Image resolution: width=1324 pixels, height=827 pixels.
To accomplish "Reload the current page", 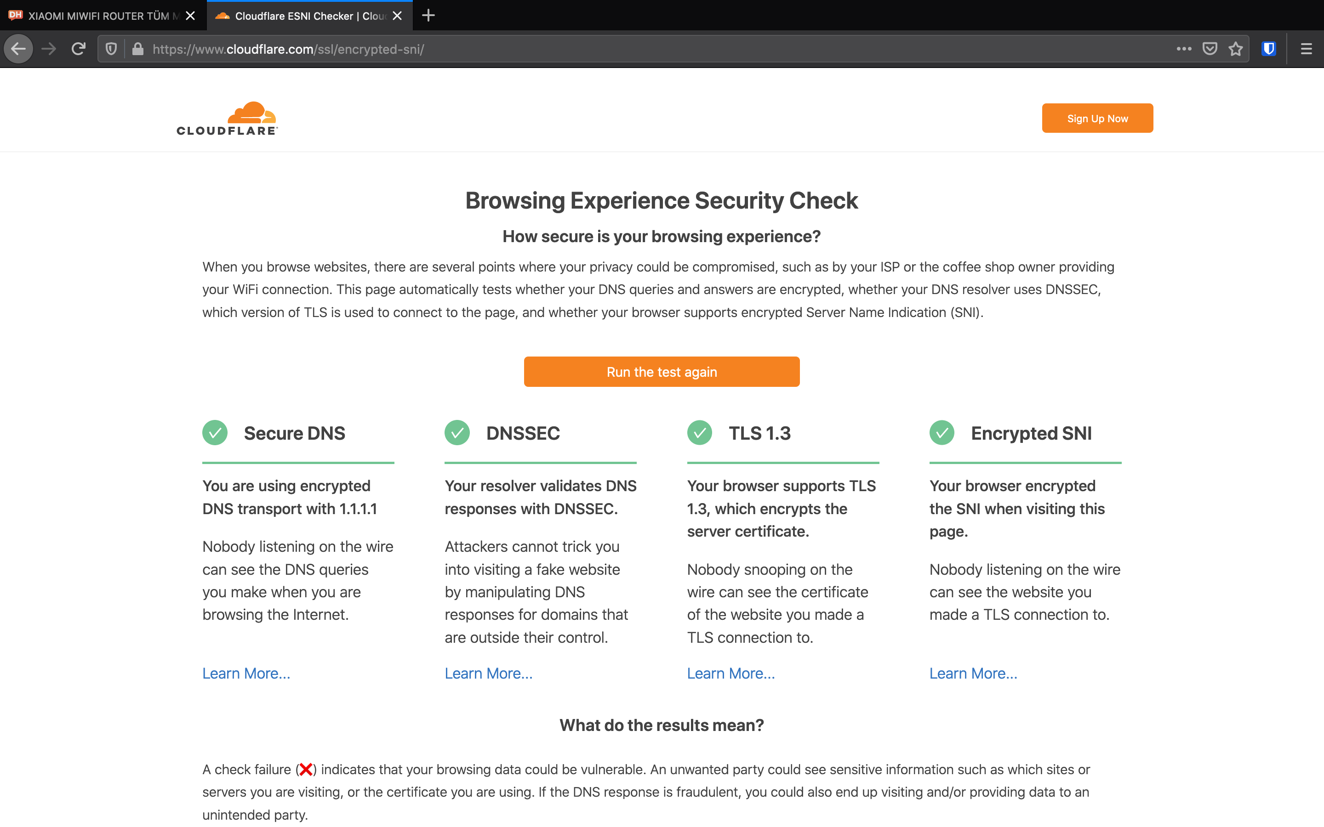I will [x=78, y=49].
